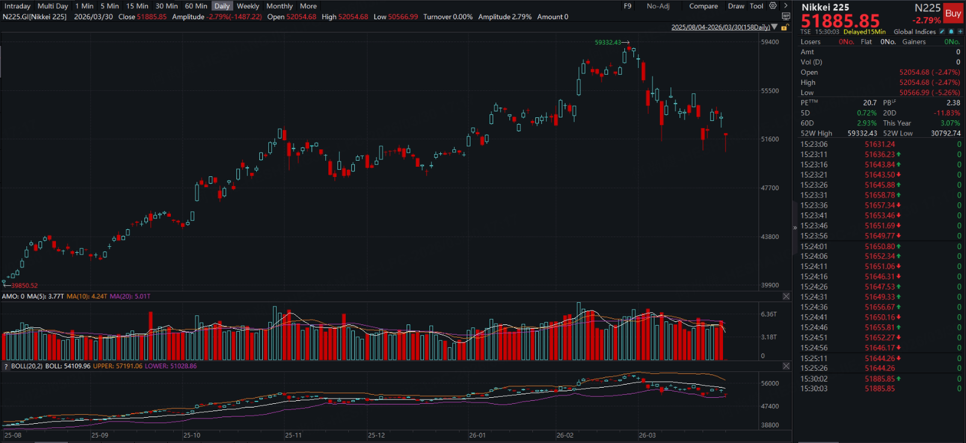
Task: Collapse the right quote panel arrow
Action: pyautogui.click(x=795, y=228)
